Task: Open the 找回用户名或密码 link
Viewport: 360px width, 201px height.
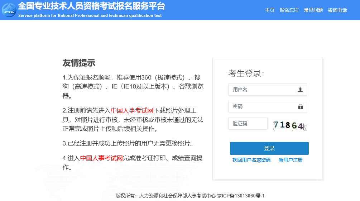Action: [251, 160]
